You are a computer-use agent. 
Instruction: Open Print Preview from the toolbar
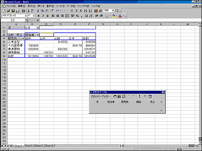pos(28,11)
